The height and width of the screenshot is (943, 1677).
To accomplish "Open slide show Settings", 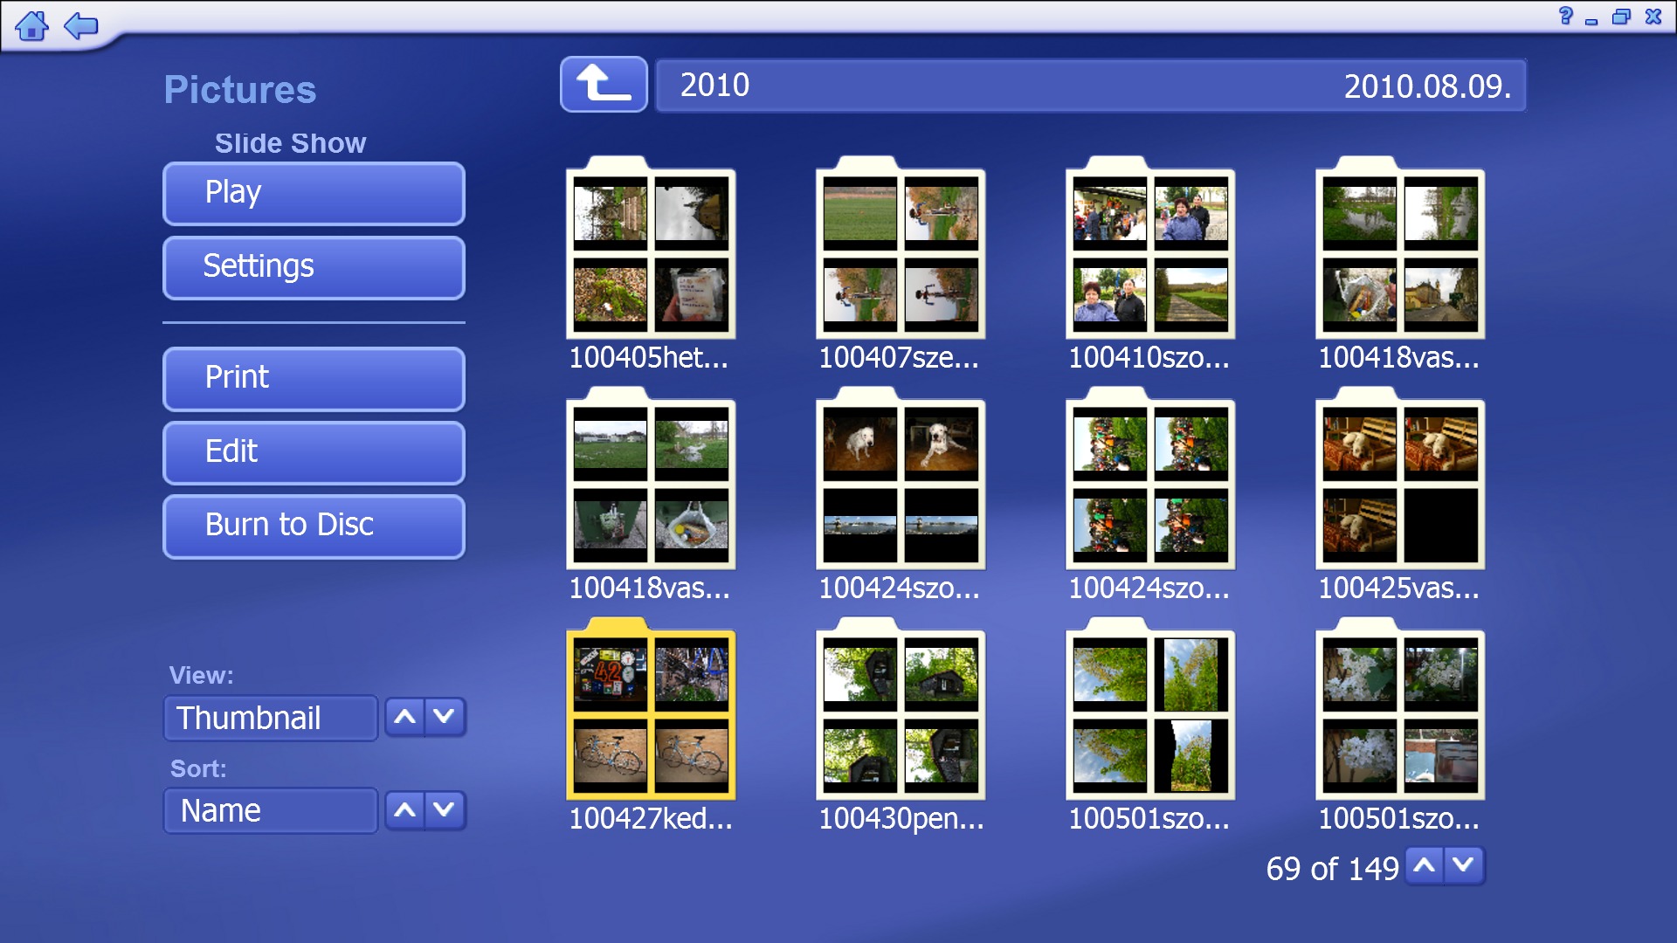I will point(314,267).
